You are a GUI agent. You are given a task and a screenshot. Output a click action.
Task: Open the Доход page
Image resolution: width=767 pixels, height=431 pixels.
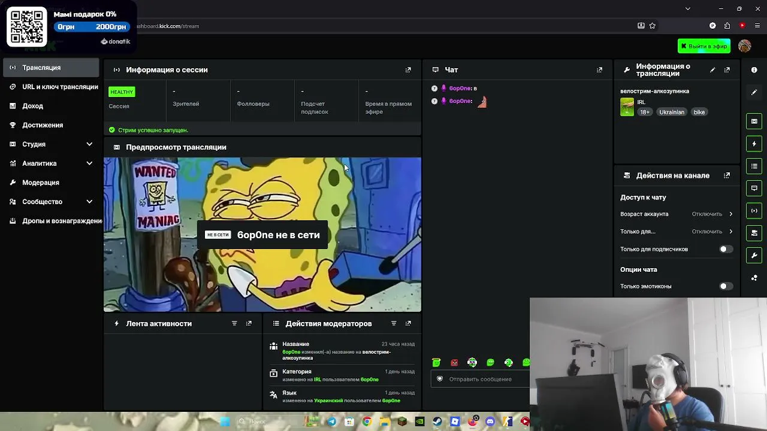[51, 106]
